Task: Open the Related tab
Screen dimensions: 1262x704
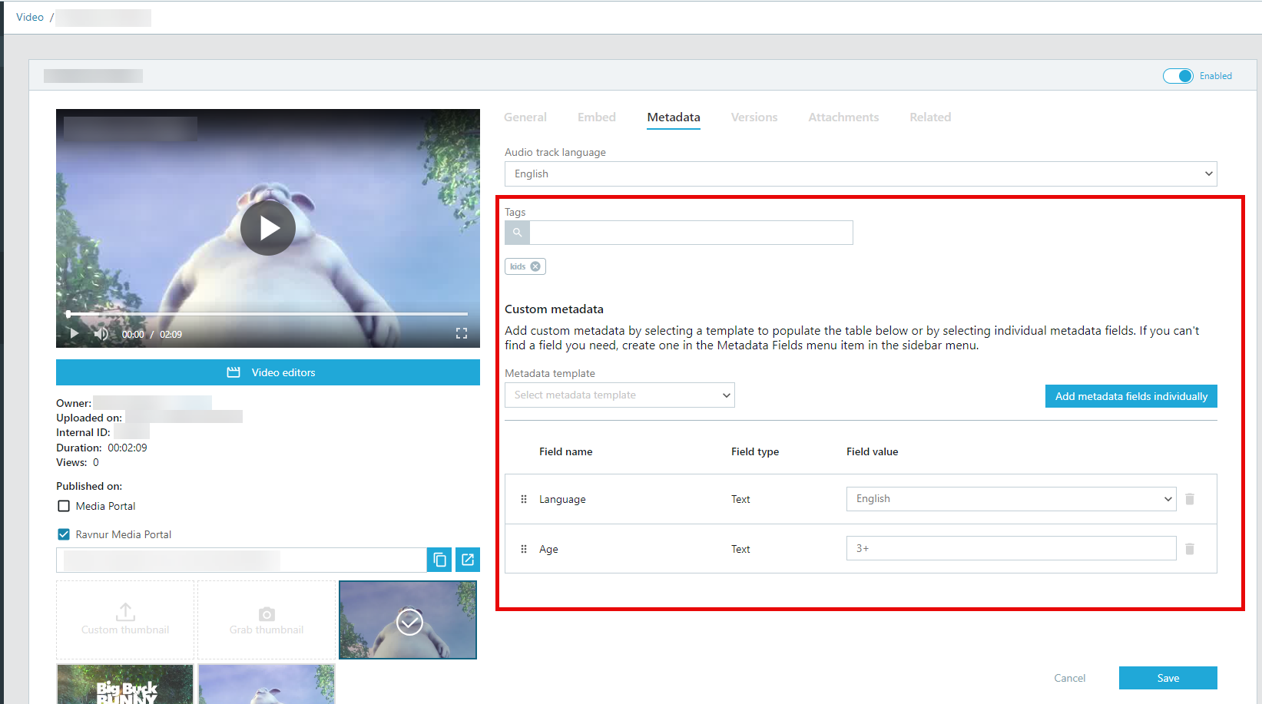Action: click(x=930, y=117)
